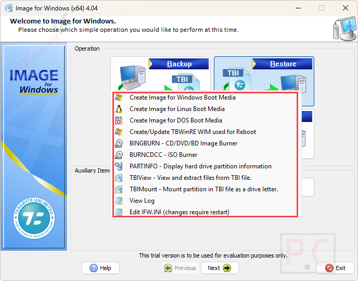Click the Backup operation label
The image size is (358, 281).
tap(178, 64)
